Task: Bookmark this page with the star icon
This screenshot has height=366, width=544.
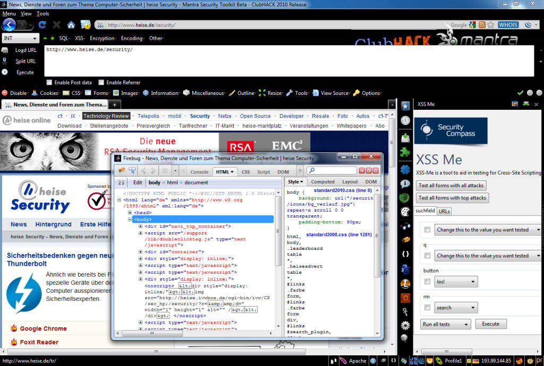Action: [490, 25]
